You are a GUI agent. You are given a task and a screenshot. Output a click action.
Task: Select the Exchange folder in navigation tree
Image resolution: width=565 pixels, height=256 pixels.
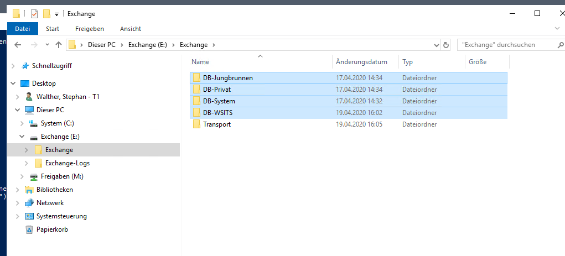59,150
